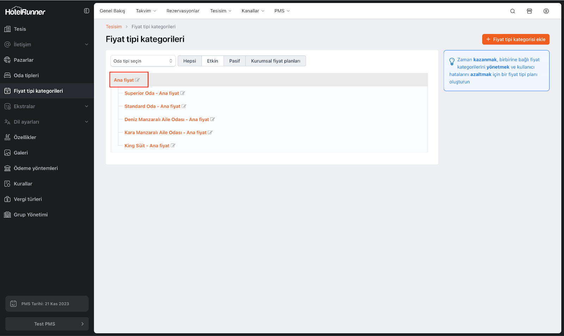564x336 pixels.
Task: Click Fiyat tipi kategorisi ekle button
Action: [x=515, y=40]
